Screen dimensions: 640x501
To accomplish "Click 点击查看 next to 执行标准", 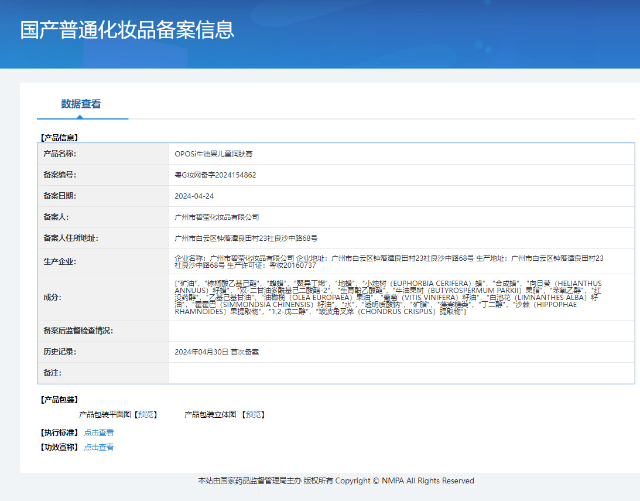I will 99,432.
